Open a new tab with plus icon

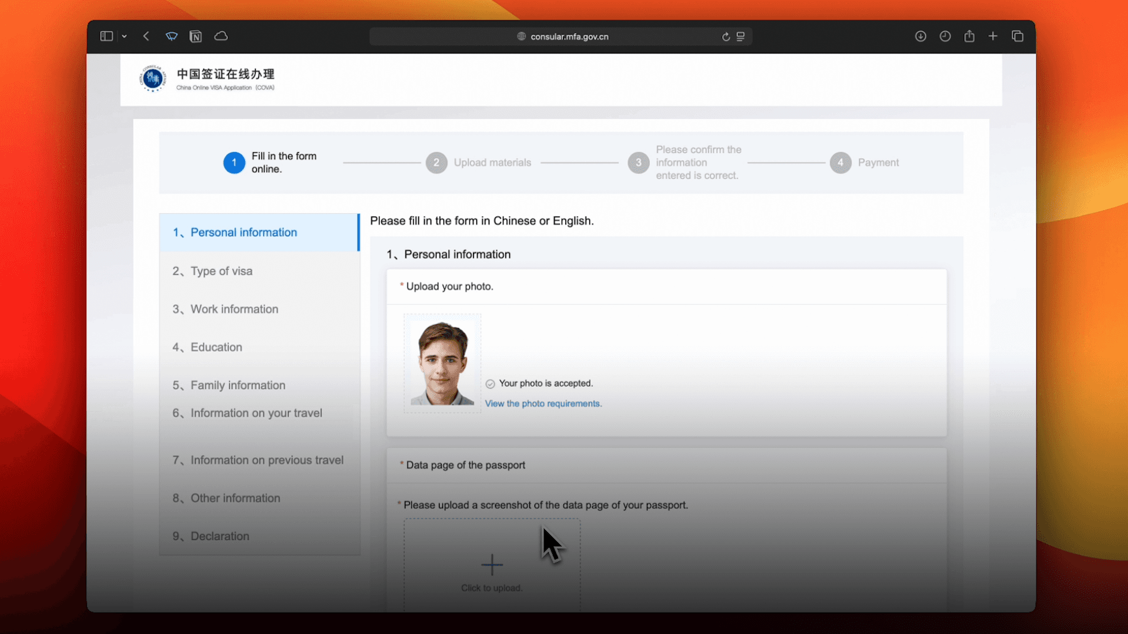[x=993, y=36]
